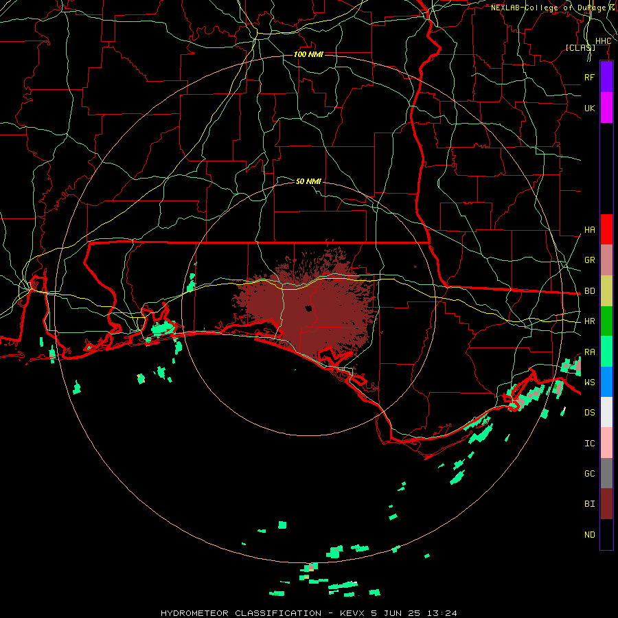Image resolution: width=618 pixels, height=618 pixels.
Task: Click the RA legend label
Action: tap(589, 352)
